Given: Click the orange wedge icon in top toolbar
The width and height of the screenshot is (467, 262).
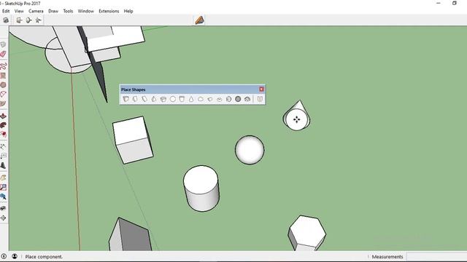Looking at the screenshot, I should coord(199,20).
